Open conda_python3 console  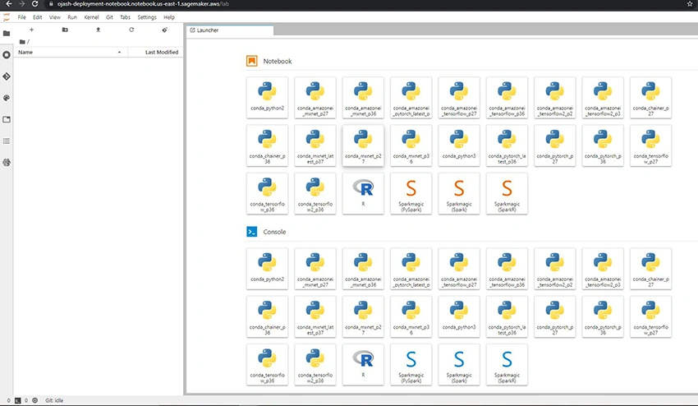click(x=459, y=317)
